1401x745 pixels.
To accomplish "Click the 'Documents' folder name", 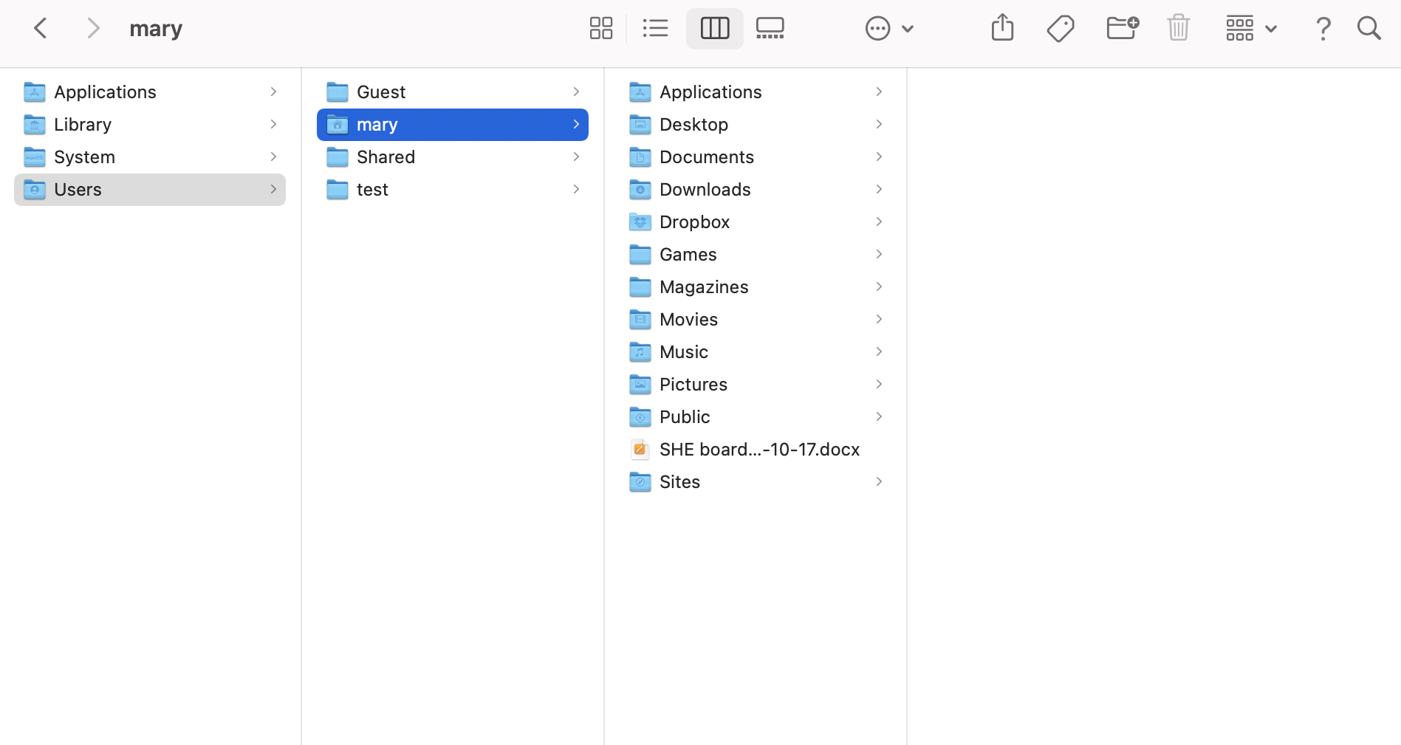I will click(x=707, y=157).
